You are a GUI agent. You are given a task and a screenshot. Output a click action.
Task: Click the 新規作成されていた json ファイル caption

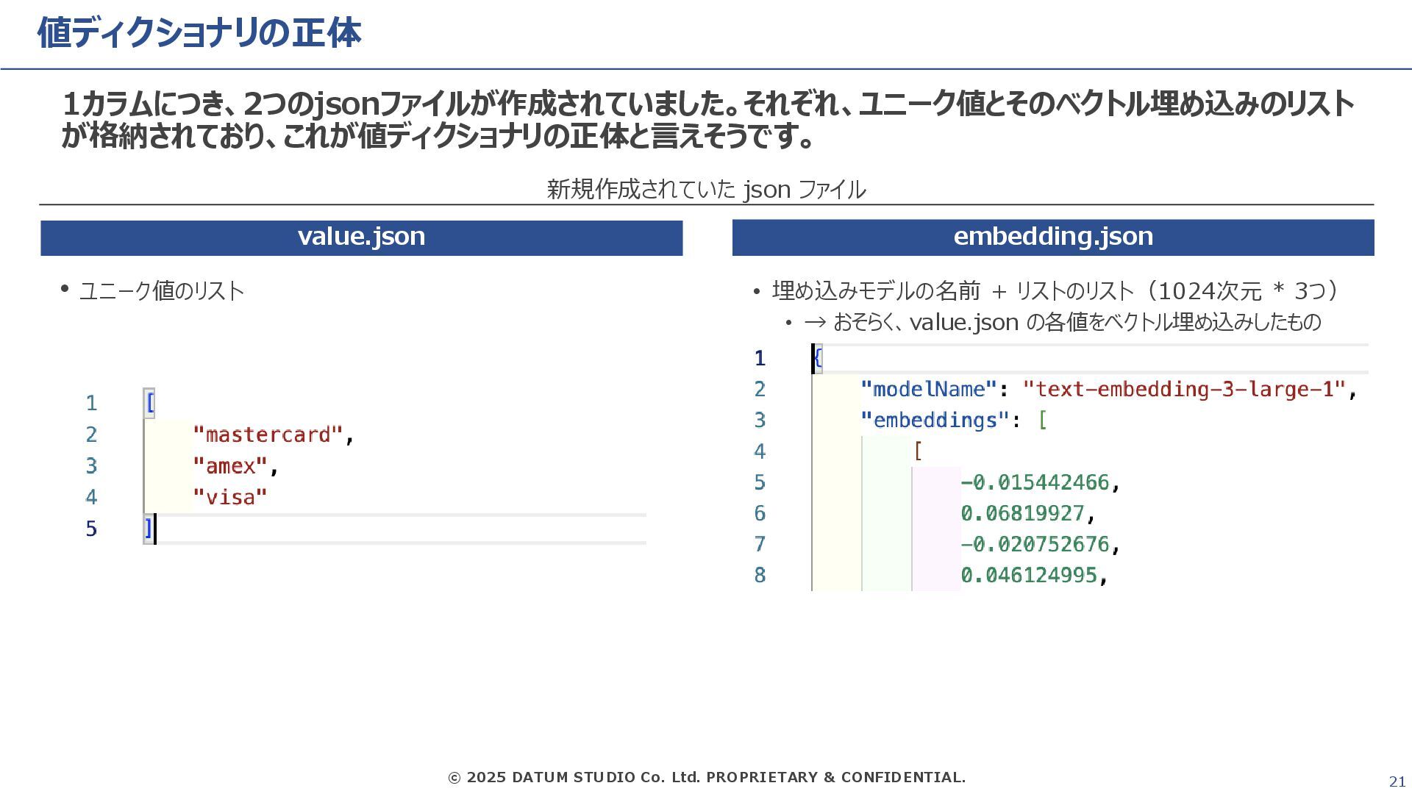[706, 190]
